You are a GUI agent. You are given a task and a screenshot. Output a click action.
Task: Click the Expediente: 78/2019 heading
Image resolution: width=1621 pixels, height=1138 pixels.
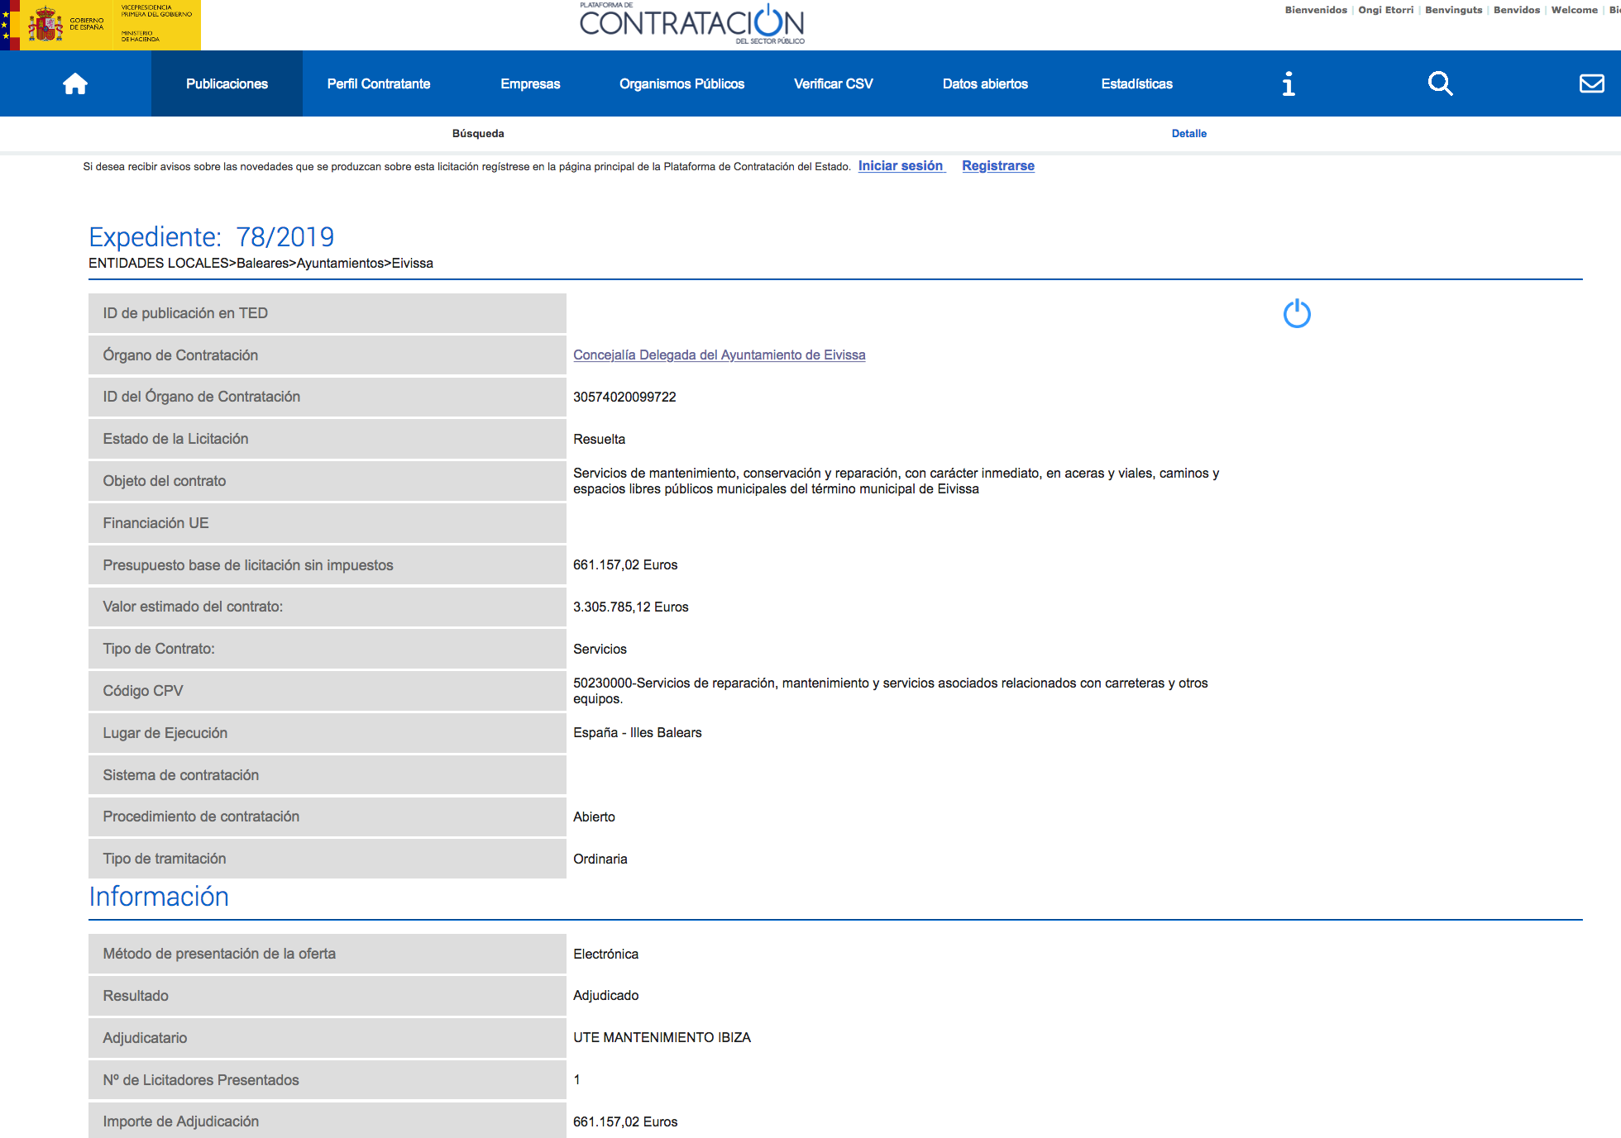pyautogui.click(x=212, y=236)
